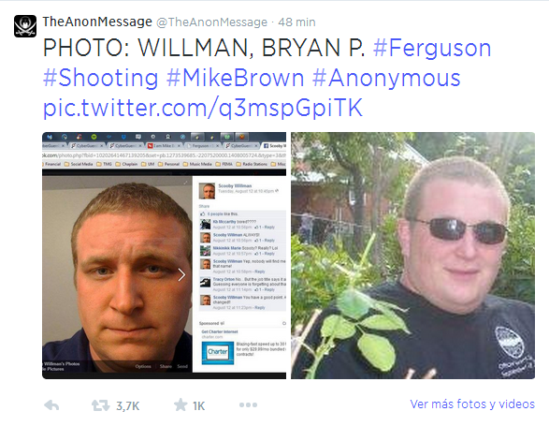The height and width of the screenshot is (426, 549).
Task: Click the @TheAnonMessage handle
Action: (x=211, y=22)
